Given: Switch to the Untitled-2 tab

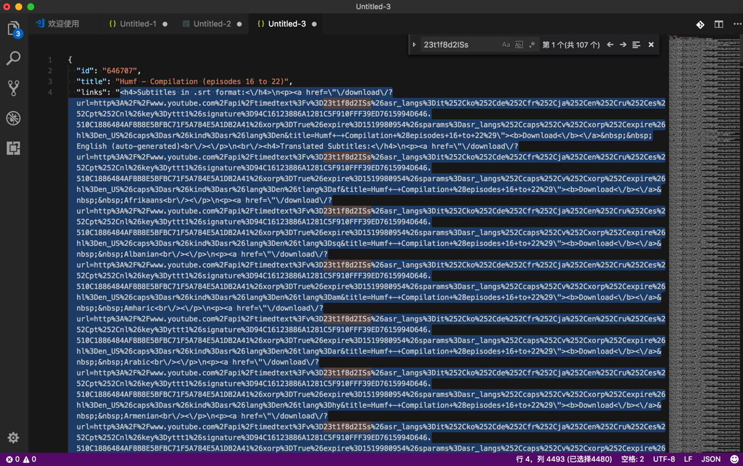Looking at the screenshot, I should pos(212,24).
